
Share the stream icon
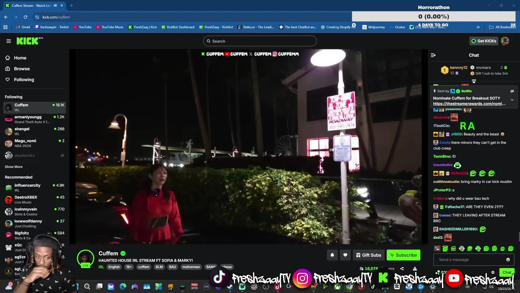402,269
